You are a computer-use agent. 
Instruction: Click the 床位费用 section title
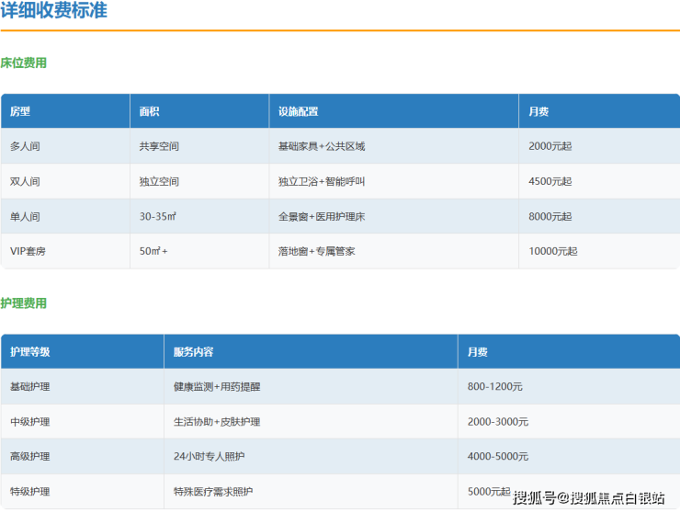point(24,63)
